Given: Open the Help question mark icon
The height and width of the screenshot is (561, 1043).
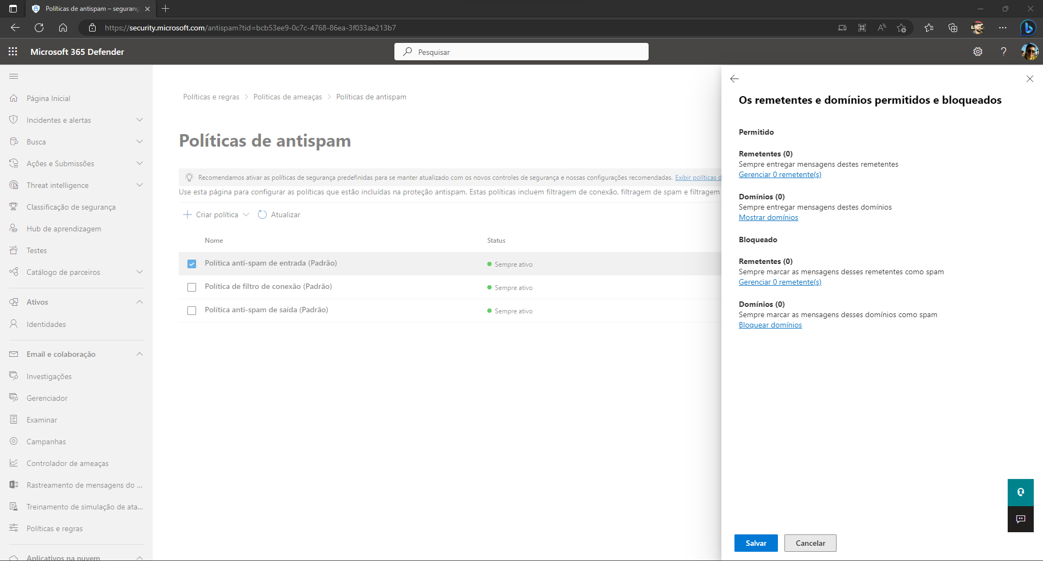Looking at the screenshot, I should 1003,52.
